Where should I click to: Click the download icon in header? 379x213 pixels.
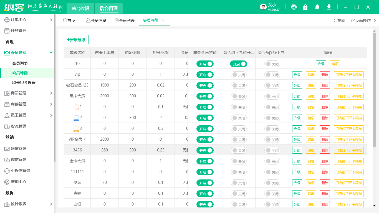pyautogui.click(x=329, y=7)
